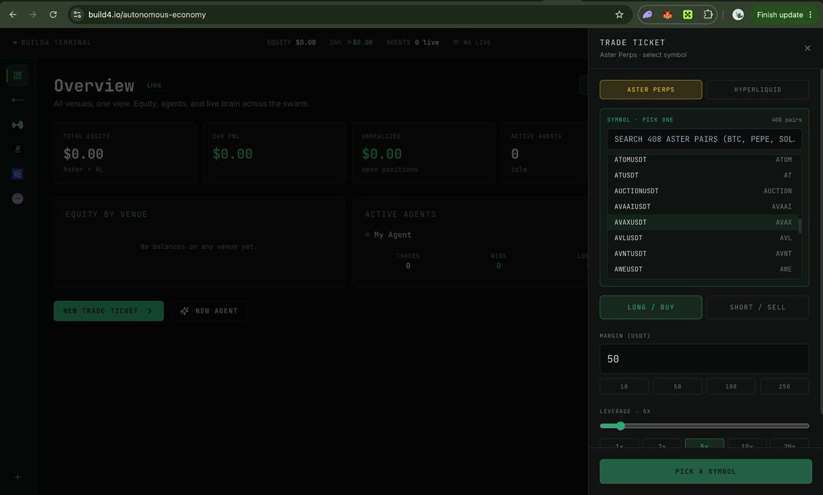Click the Margin (USDT) input field
The width and height of the screenshot is (823, 495).
pyautogui.click(x=704, y=359)
